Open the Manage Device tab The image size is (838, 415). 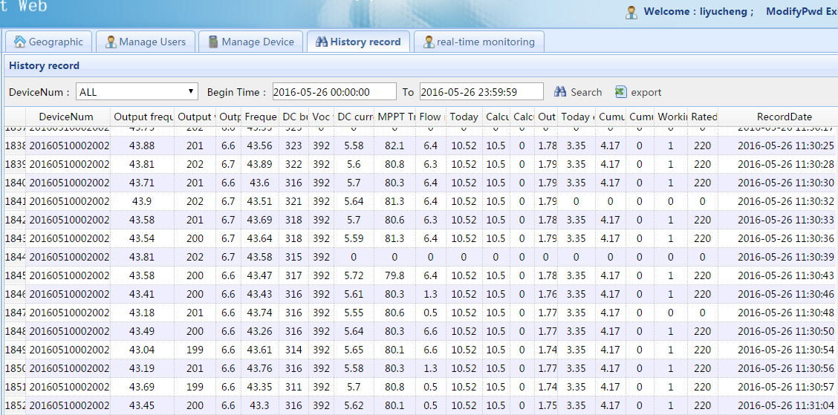[250, 42]
